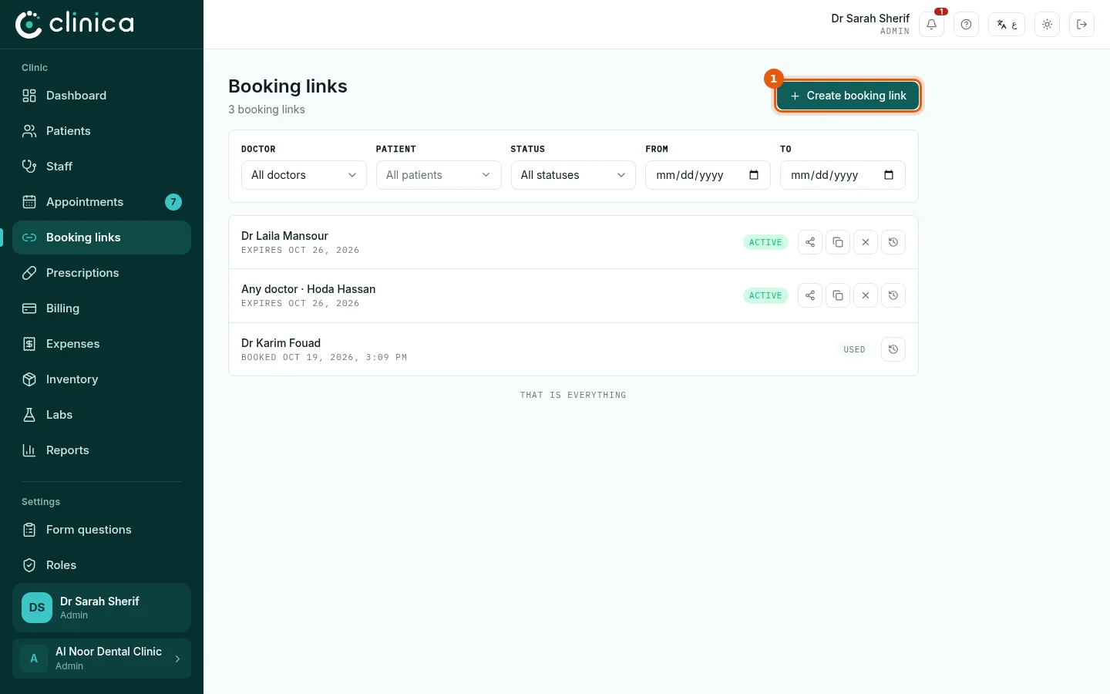Viewport: 1110px width, 694px height.
Task: Click the logout icon in the header
Action: pyautogui.click(x=1081, y=25)
